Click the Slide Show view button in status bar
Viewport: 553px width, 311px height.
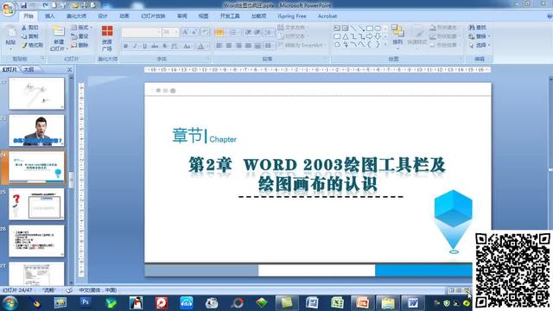467,290
